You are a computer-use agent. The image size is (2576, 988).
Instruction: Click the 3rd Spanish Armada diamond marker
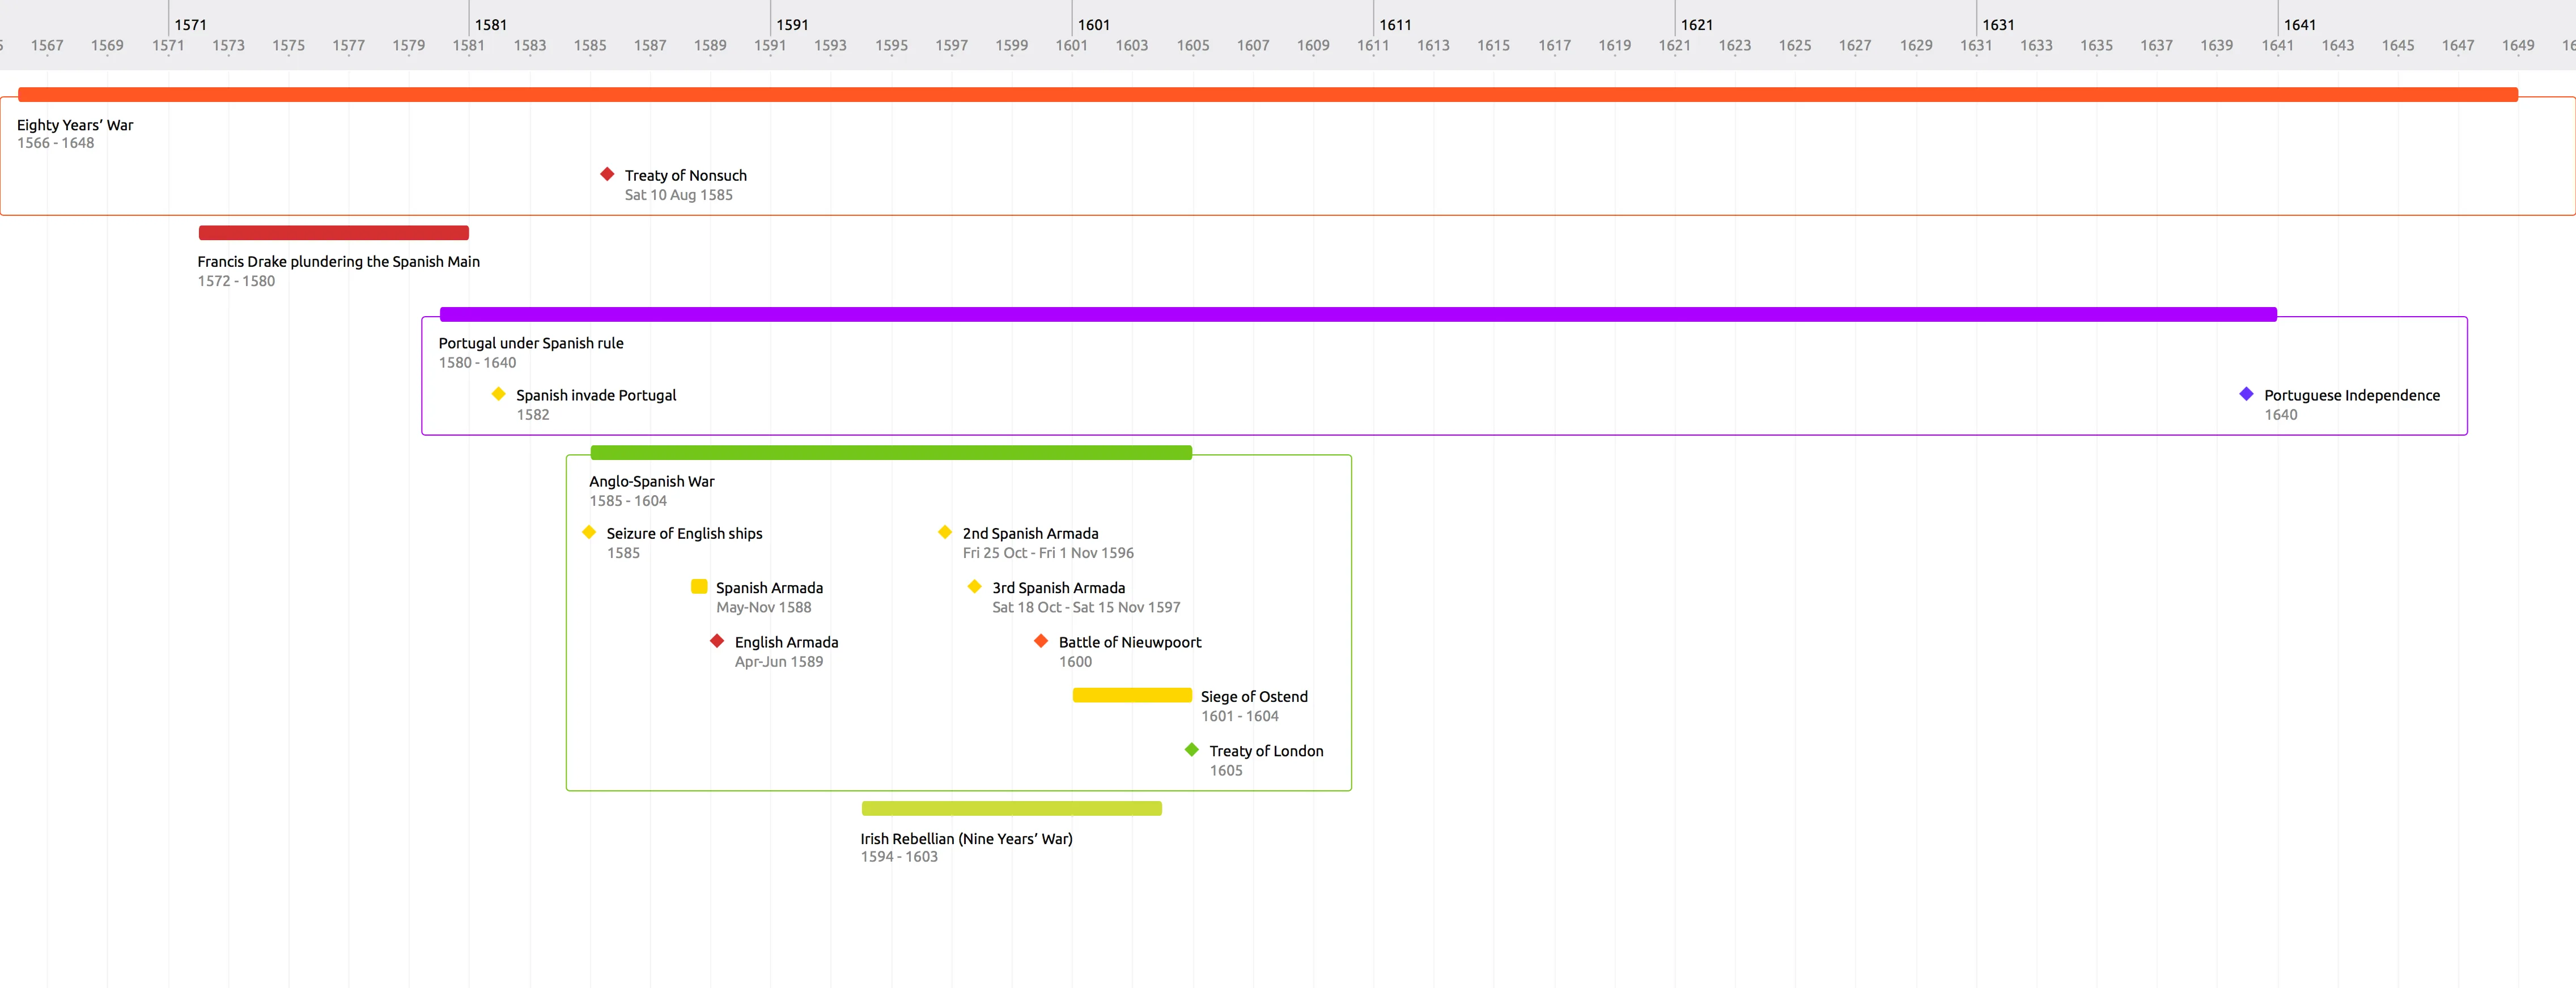pos(974,587)
